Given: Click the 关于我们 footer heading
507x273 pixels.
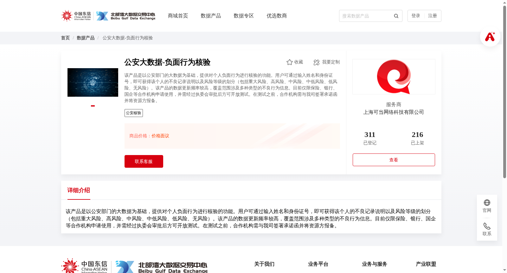Looking at the screenshot, I should (x=264, y=264).
